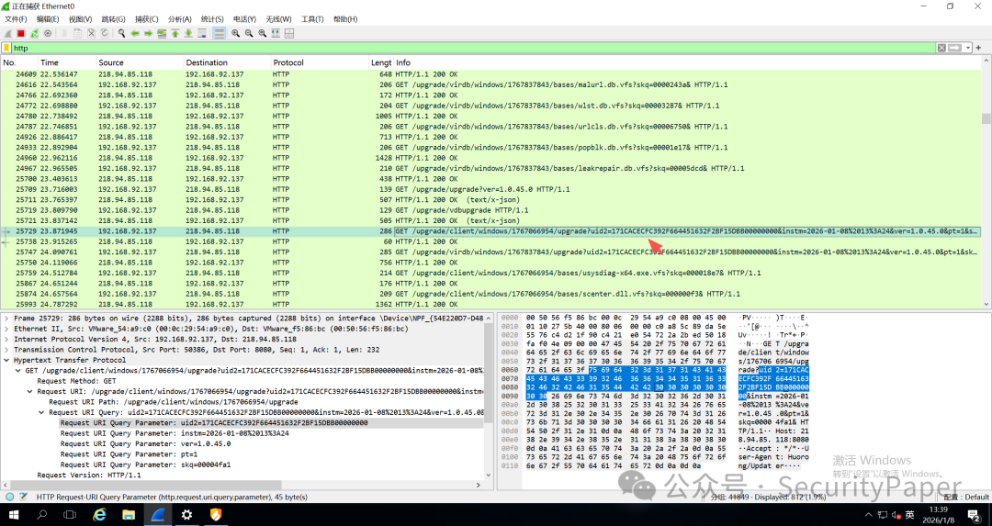Select packet 24609 at time 22.536147
Image resolution: width=992 pixels, height=526 pixels.
pos(490,74)
